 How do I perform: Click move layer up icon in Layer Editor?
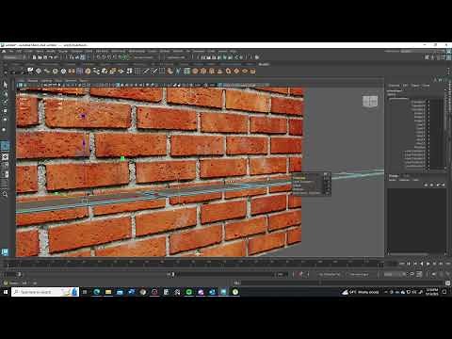point(426,185)
